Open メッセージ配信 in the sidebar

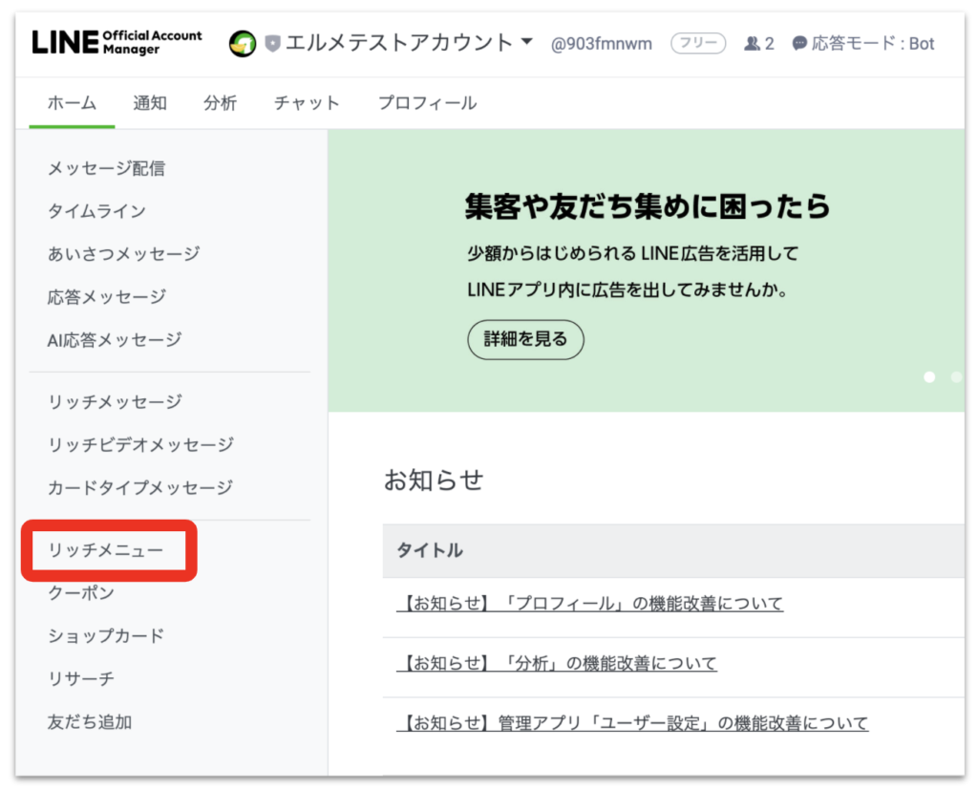[107, 168]
